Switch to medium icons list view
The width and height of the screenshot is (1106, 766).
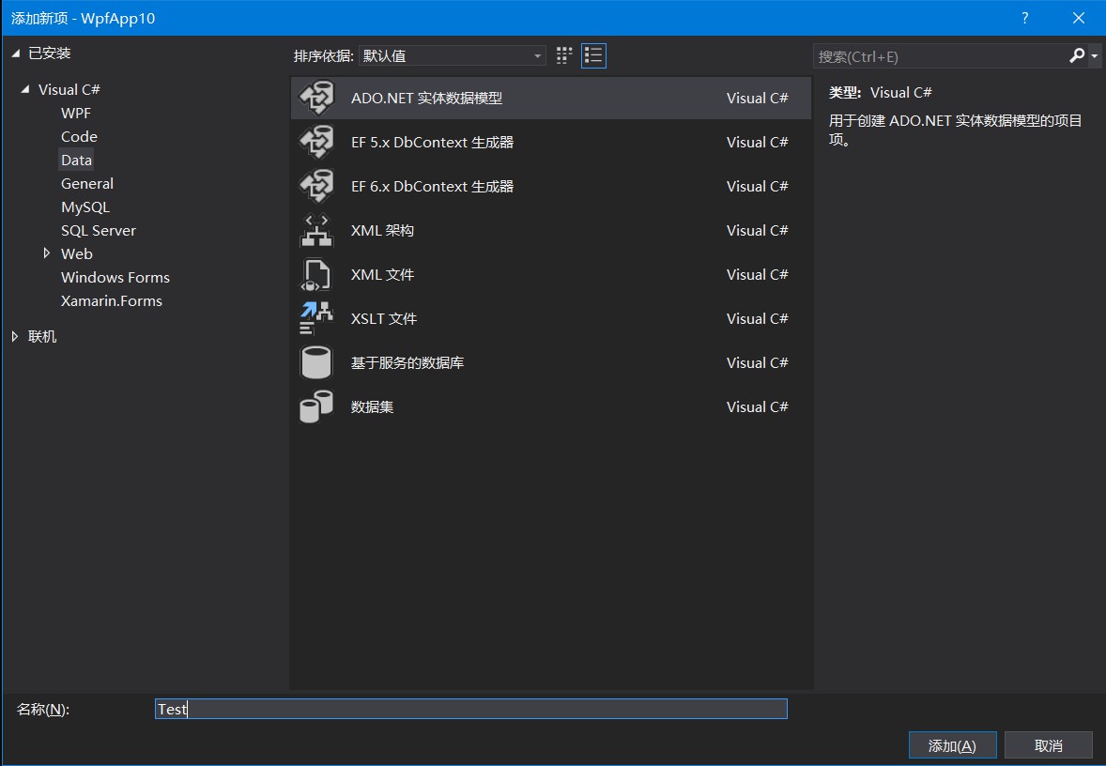[593, 55]
